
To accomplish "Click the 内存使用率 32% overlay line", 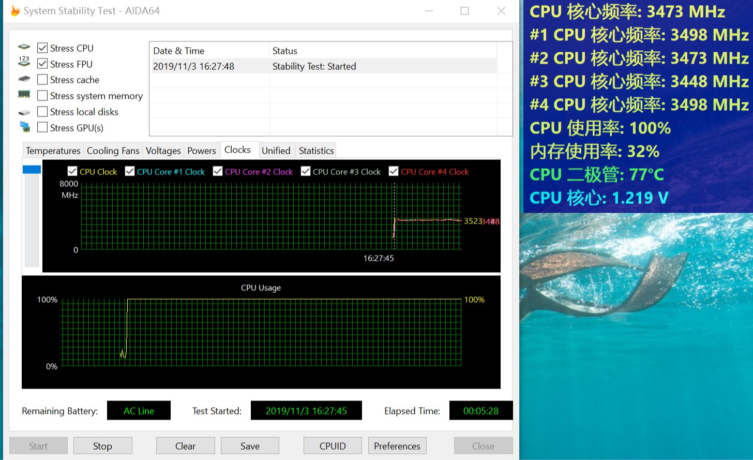I will [x=595, y=151].
